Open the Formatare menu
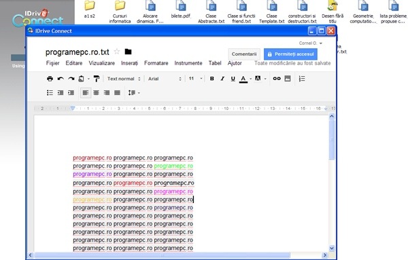Image resolution: width=408 pixels, height=260 pixels. point(156,63)
